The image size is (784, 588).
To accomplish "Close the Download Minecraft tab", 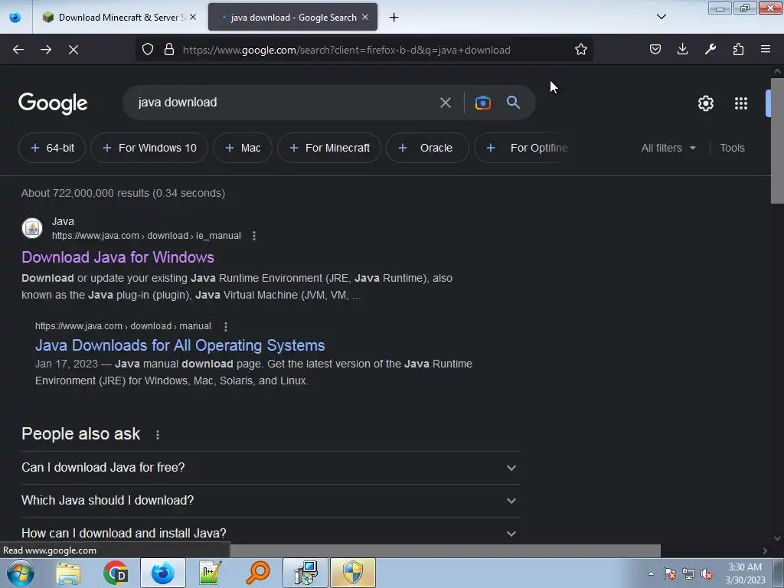I will coord(193,17).
